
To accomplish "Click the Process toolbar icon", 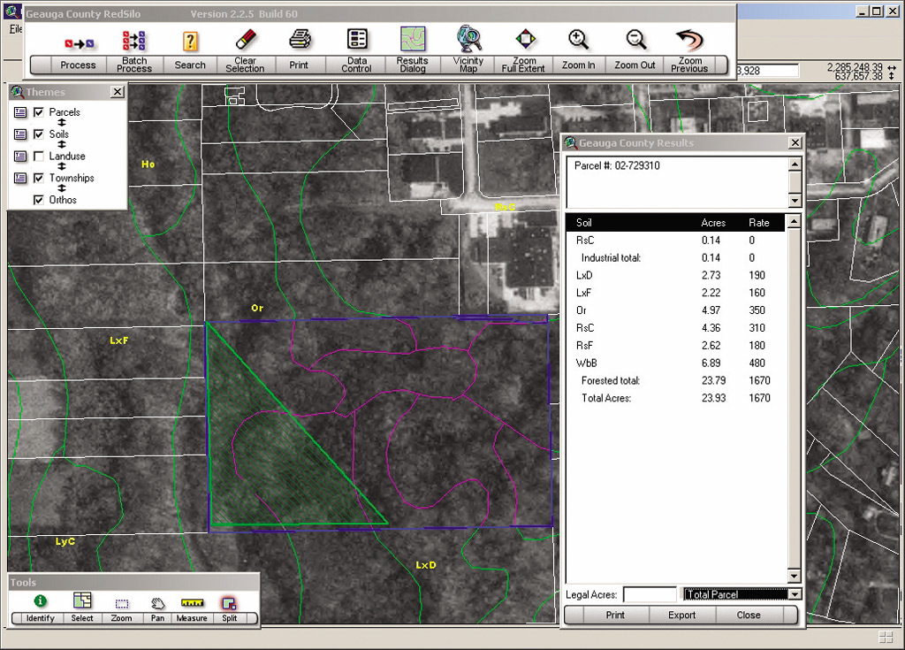I will (79, 43).
